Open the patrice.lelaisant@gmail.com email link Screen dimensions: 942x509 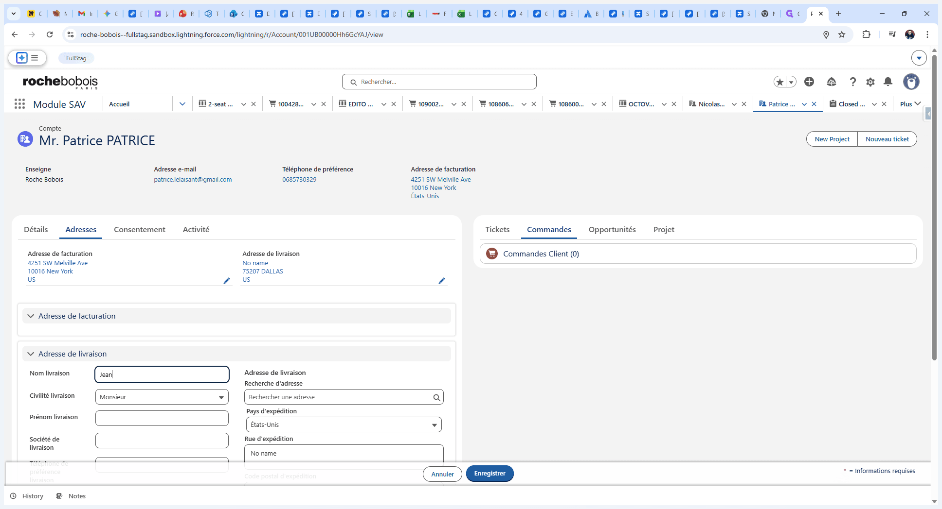coord(193,179)
